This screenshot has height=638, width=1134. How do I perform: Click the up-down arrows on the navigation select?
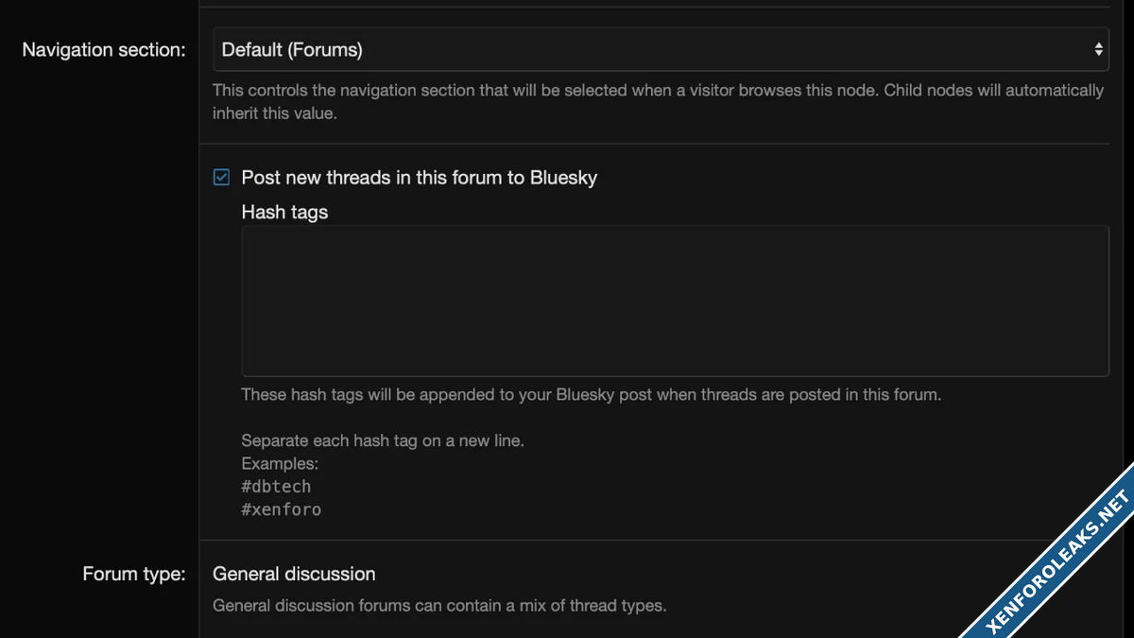click(x=1098, y=49)
